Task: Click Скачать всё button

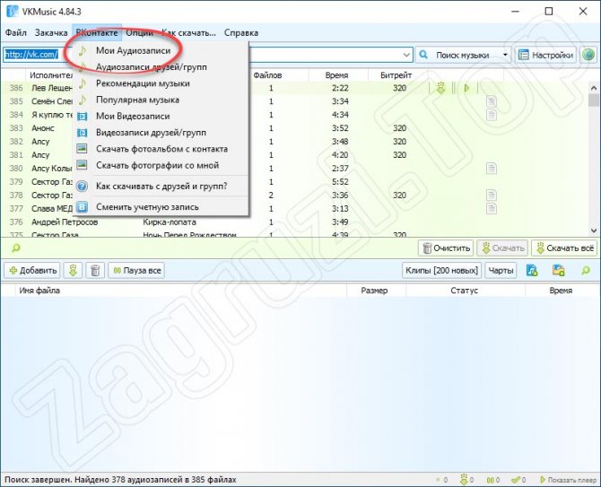Action: tap(565, 248)
